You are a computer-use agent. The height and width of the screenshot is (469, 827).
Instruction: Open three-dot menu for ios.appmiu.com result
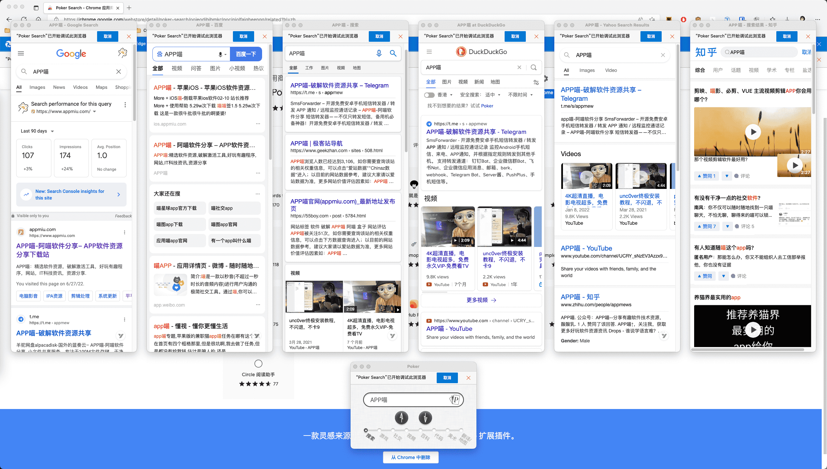coord(258,124)
